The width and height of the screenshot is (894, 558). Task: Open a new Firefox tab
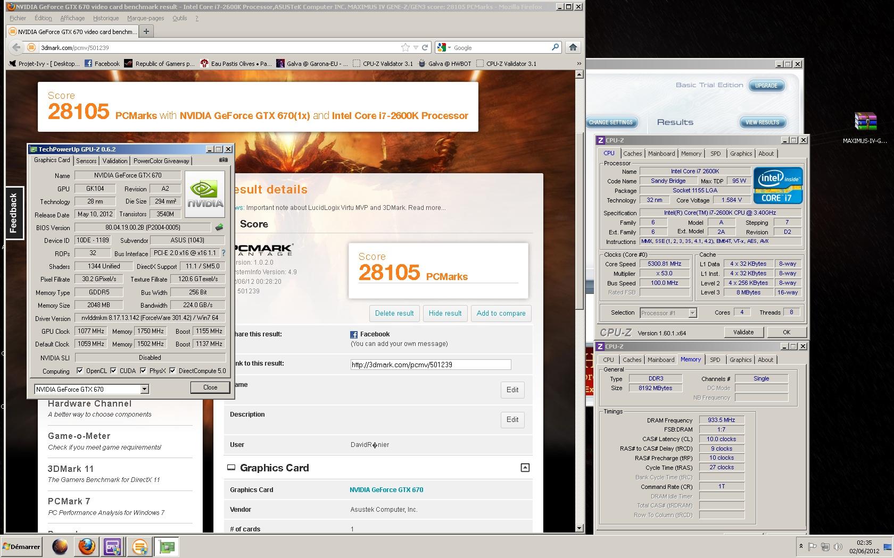coord(146,31)
